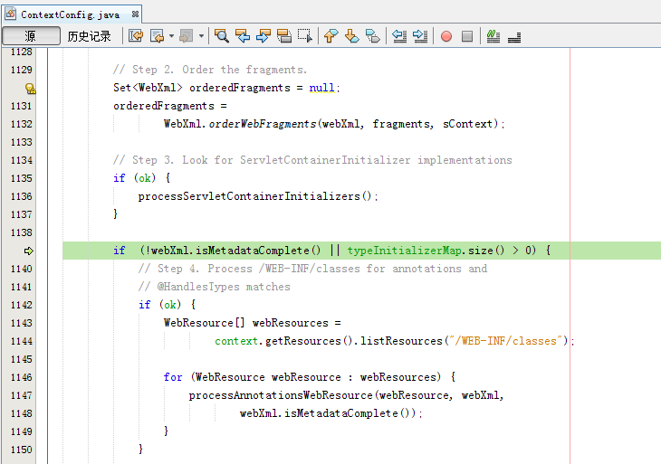661x464 pixels.
Task: Click the Back navigation icon
Action: tap(157, 36)
